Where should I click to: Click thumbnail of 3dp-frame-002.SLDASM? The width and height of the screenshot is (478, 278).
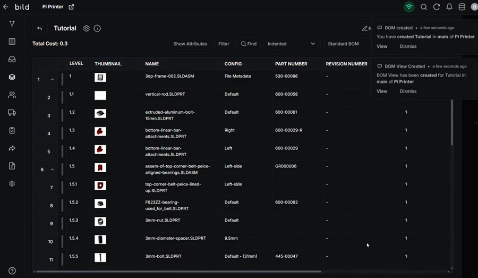point(100,77)
